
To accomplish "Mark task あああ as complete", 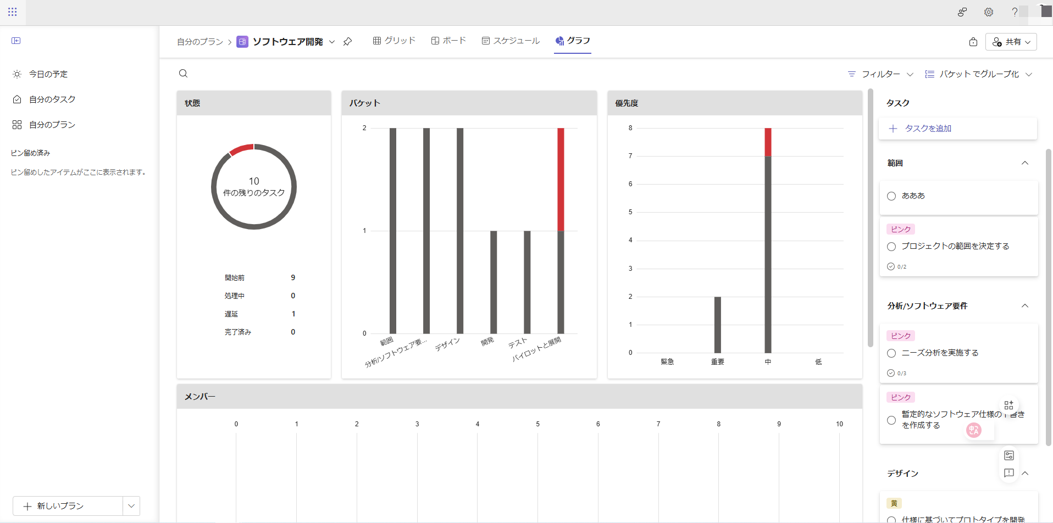I will tap(891, 196).
